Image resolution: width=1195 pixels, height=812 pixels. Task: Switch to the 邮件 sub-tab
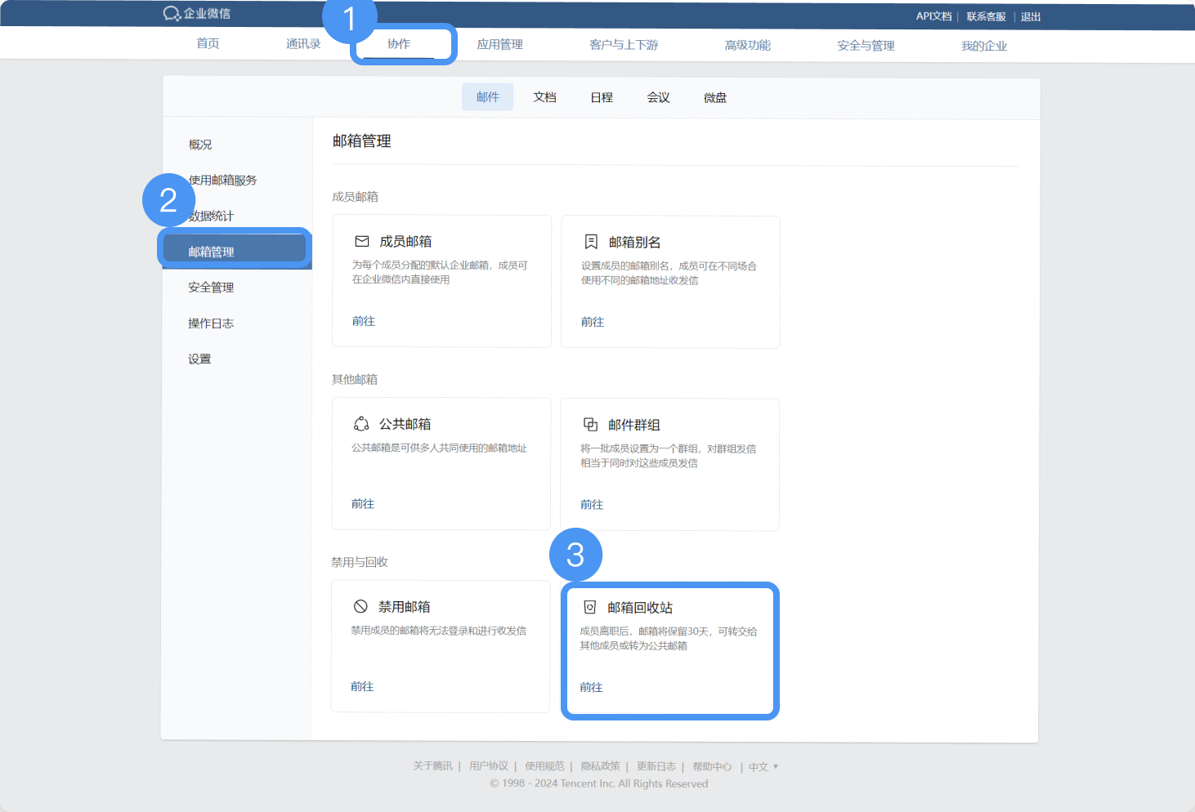tap(488, 97)
